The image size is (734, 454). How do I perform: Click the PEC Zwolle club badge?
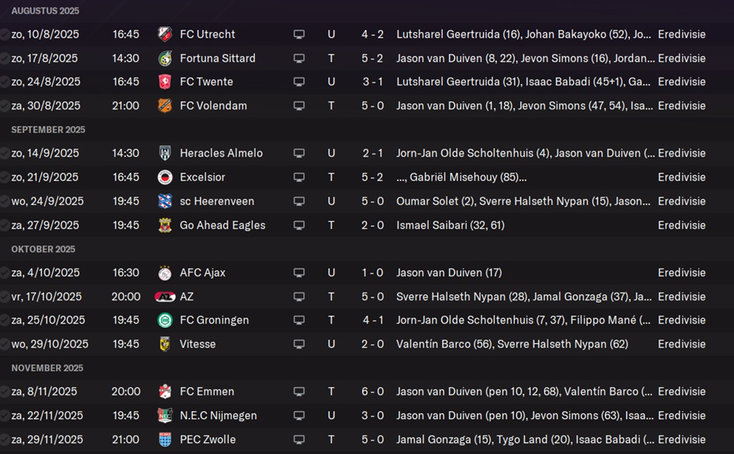[165, 439]
